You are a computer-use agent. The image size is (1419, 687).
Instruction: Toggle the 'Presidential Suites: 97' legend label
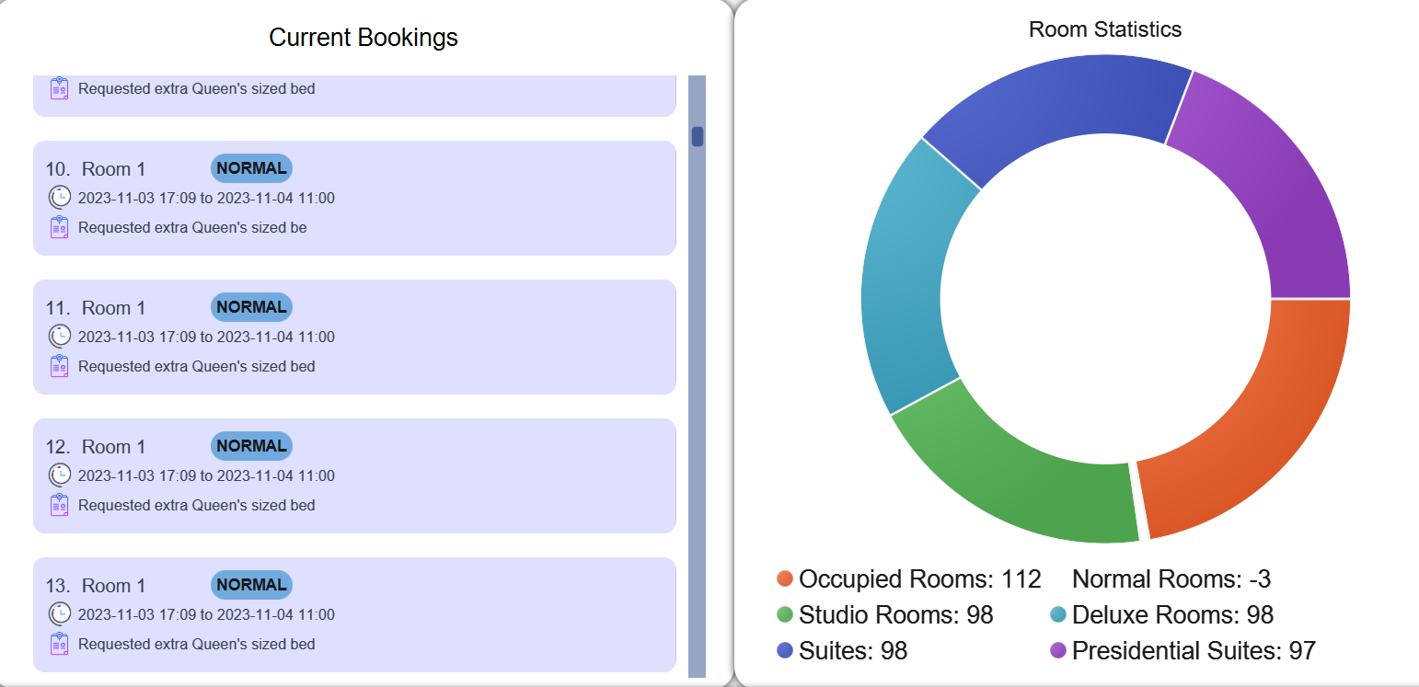point(1194,650)
